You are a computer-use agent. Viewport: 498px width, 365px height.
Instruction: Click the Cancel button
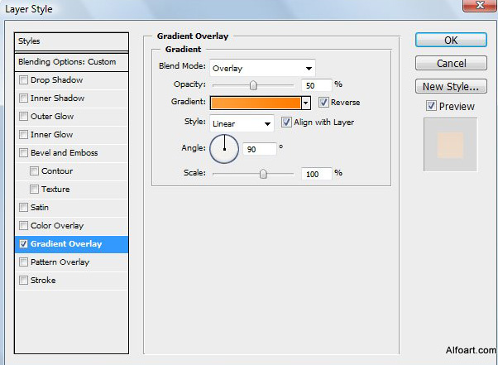pyautogui.click(x=450, y=63)
